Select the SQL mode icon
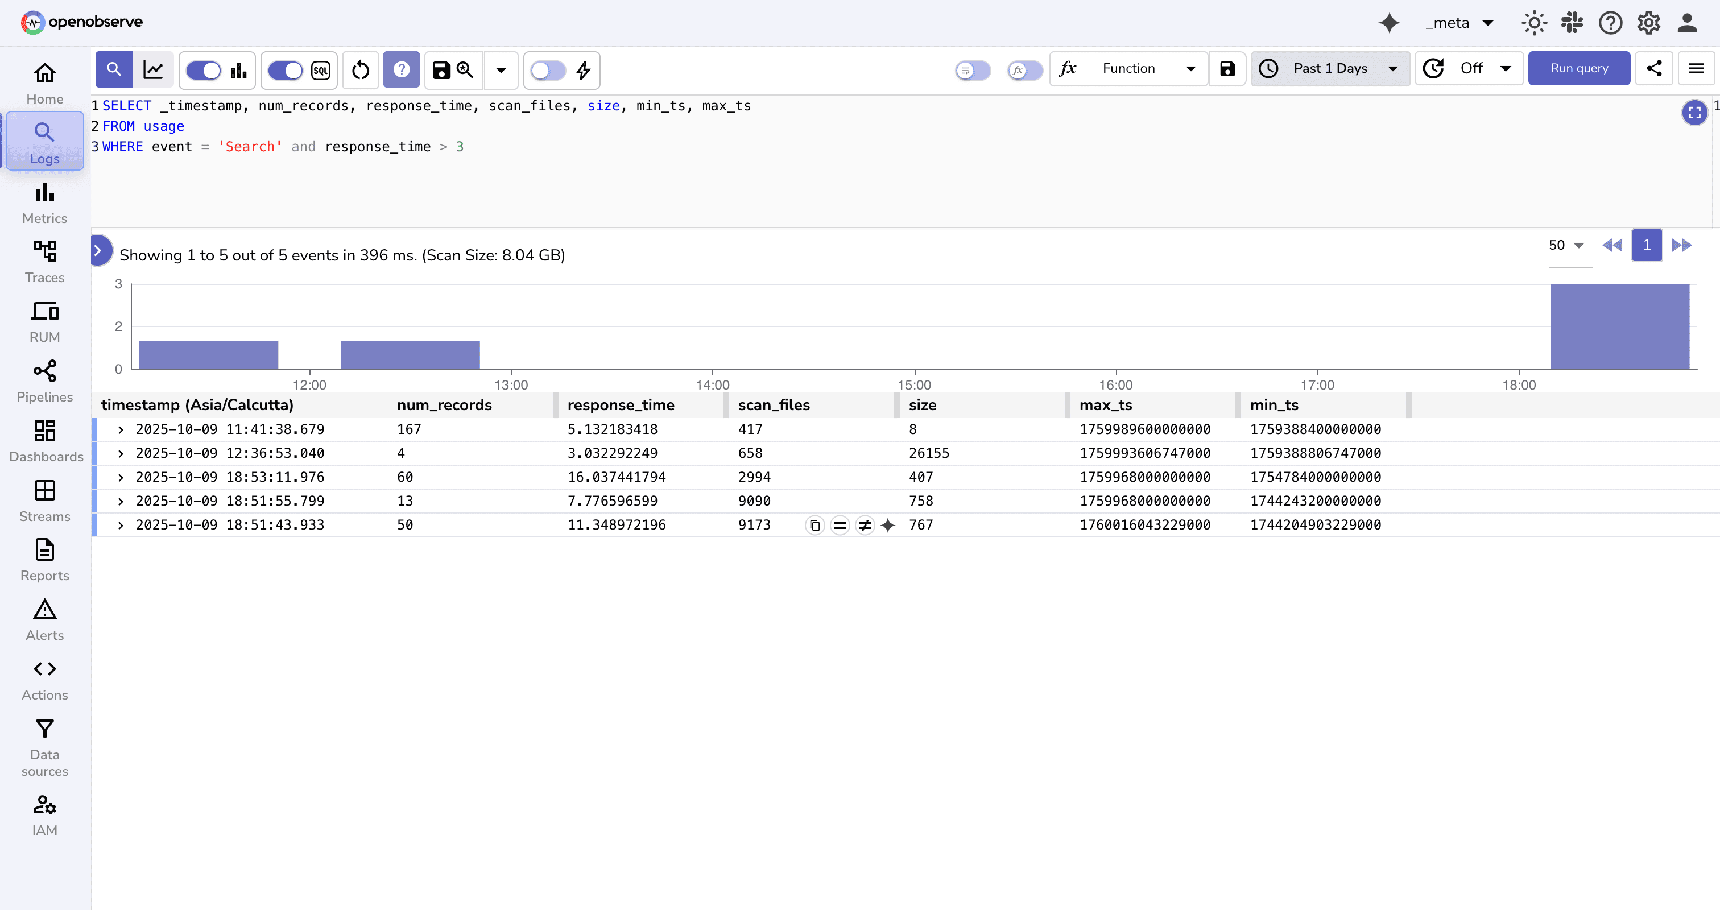Screen dimensions: 1720x910 (x=320, y=69)
